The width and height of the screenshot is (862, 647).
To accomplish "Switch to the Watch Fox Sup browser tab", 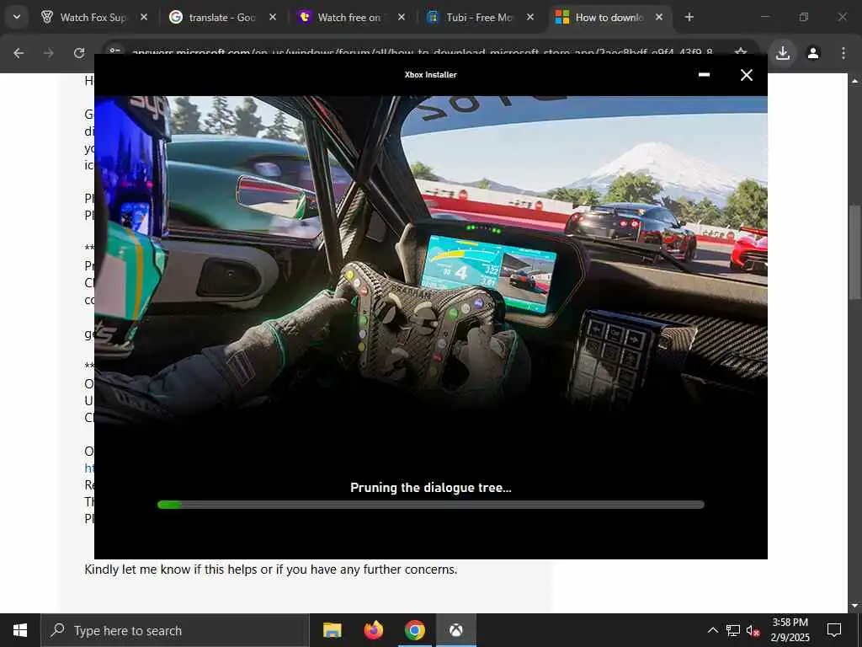I will [93, 18].
